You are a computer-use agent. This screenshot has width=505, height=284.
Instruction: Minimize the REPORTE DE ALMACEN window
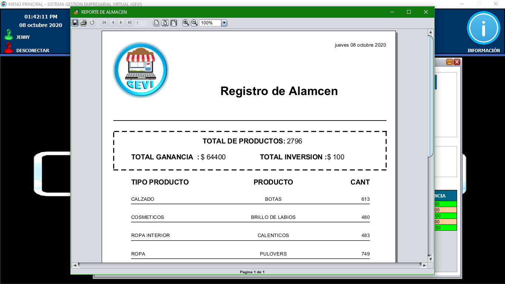click(392, 12)
